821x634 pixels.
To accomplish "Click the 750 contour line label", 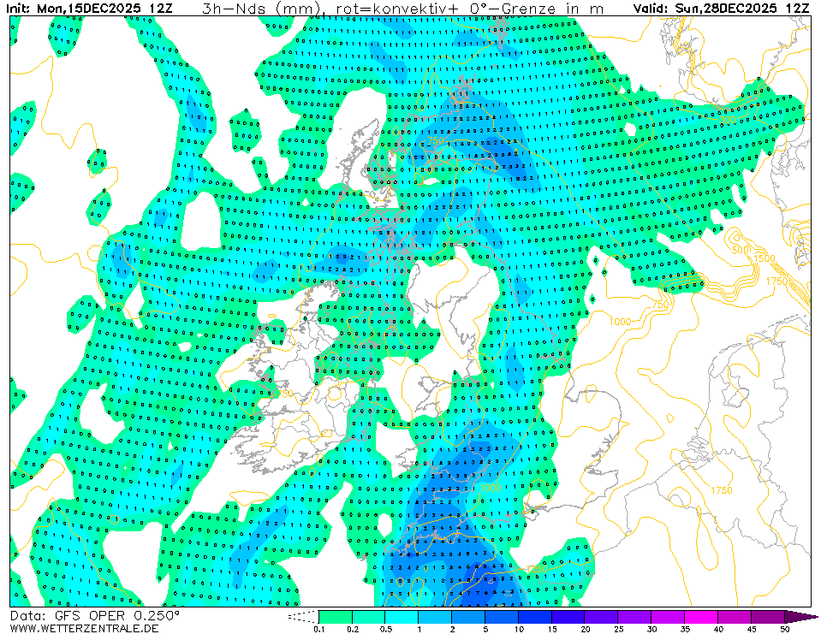I will (x=660, y=304).
